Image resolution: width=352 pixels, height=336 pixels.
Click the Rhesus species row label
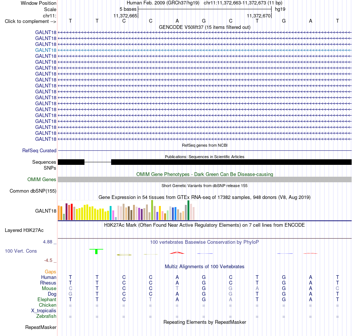pyautogui.click(x=48, y=283)
